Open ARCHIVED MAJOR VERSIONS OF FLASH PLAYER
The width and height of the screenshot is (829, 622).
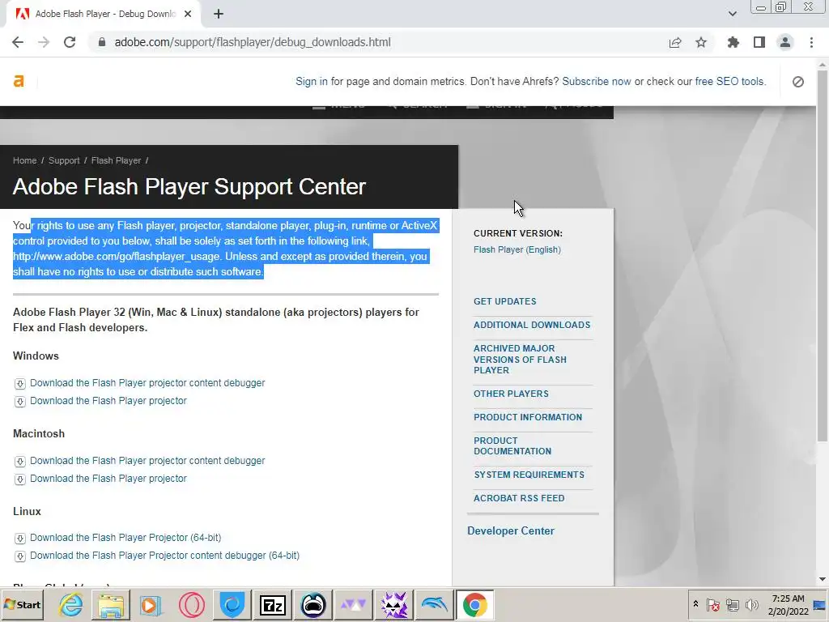point(520,359)
